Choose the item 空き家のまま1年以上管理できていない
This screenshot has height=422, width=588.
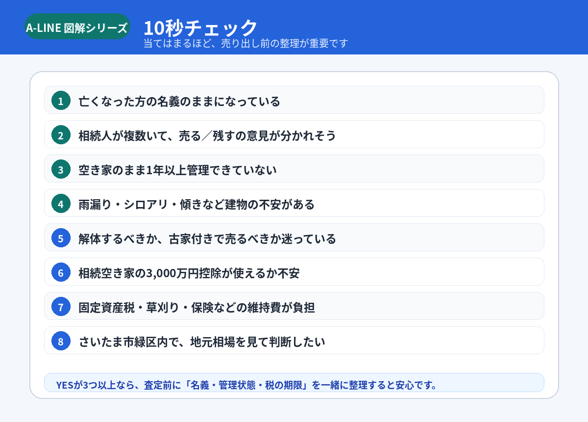(x=178, y=170)
